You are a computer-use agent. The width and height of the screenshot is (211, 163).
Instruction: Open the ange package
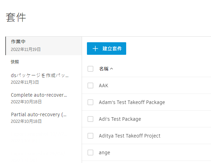pos(104,153)
